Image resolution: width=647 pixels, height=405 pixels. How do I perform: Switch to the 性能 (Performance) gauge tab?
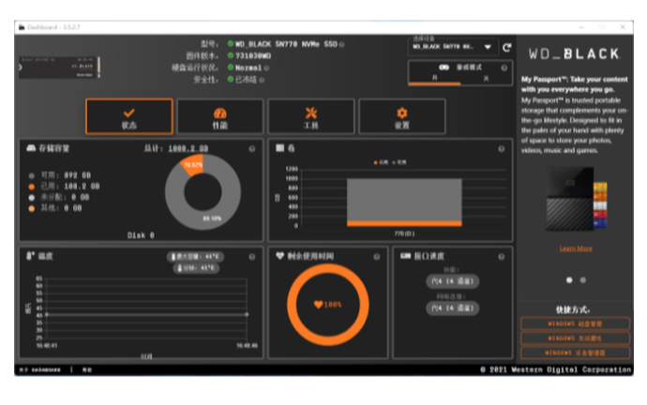[220, 116]
